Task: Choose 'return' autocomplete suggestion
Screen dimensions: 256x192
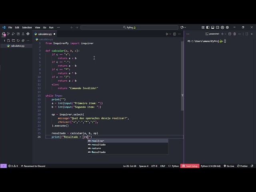Action: coord(128,148)
